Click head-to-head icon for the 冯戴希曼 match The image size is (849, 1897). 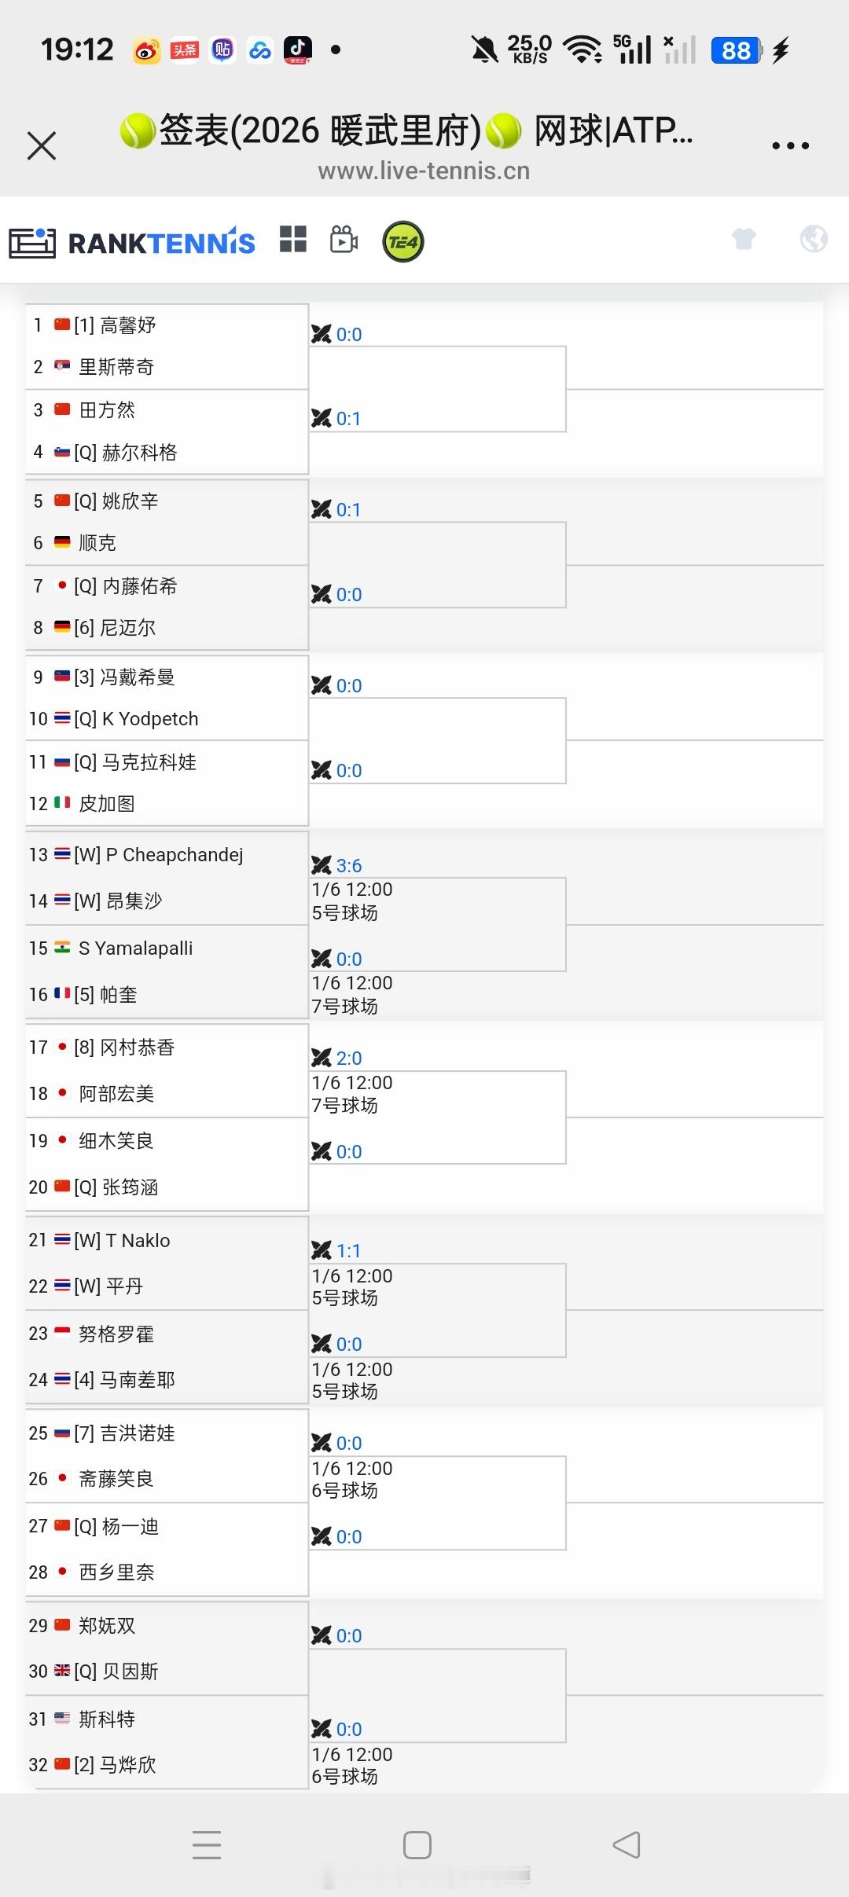click(x=323, y=684)
